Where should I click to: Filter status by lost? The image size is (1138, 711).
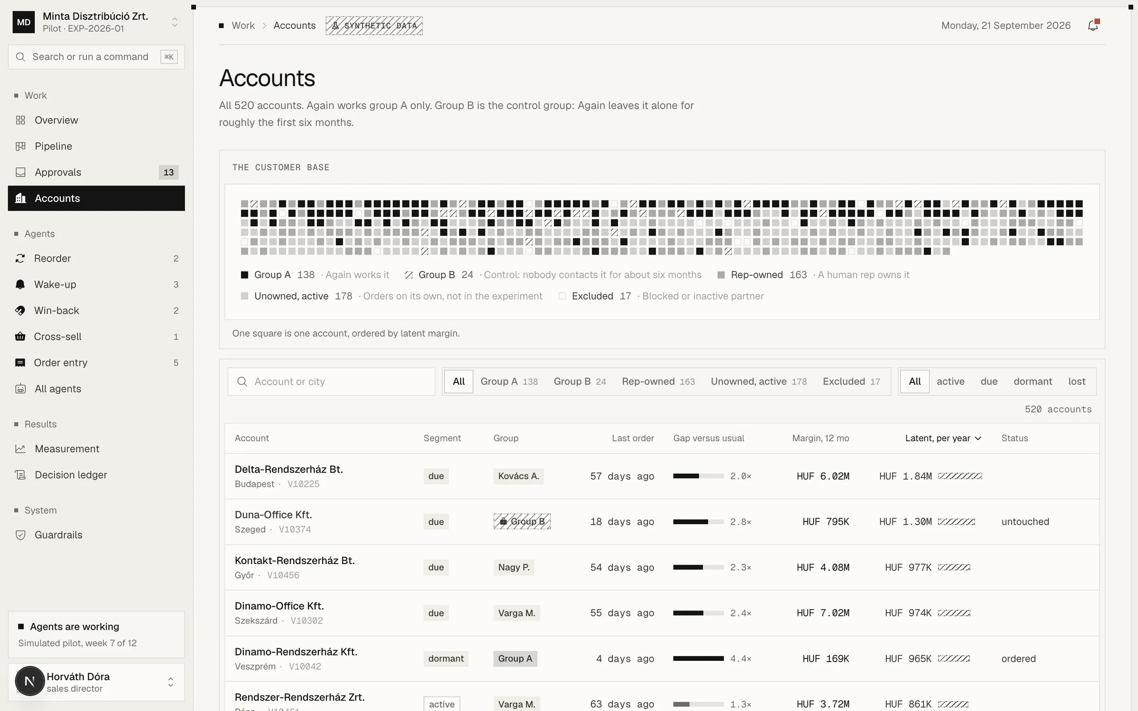[1077, 382]
